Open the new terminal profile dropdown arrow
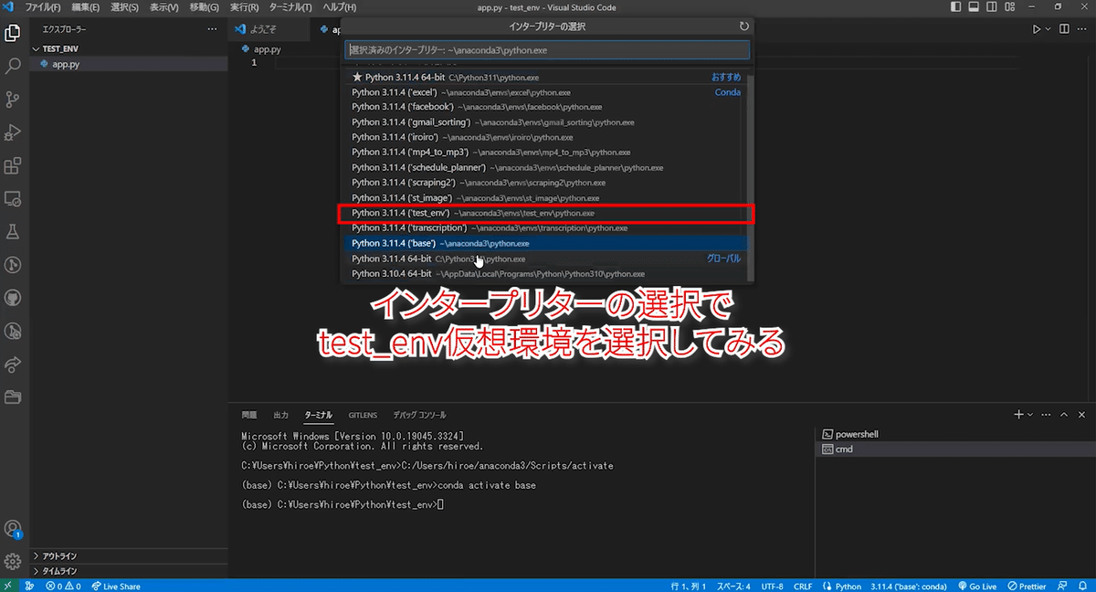1096x592 pixels. click(x=1030, y=415)
